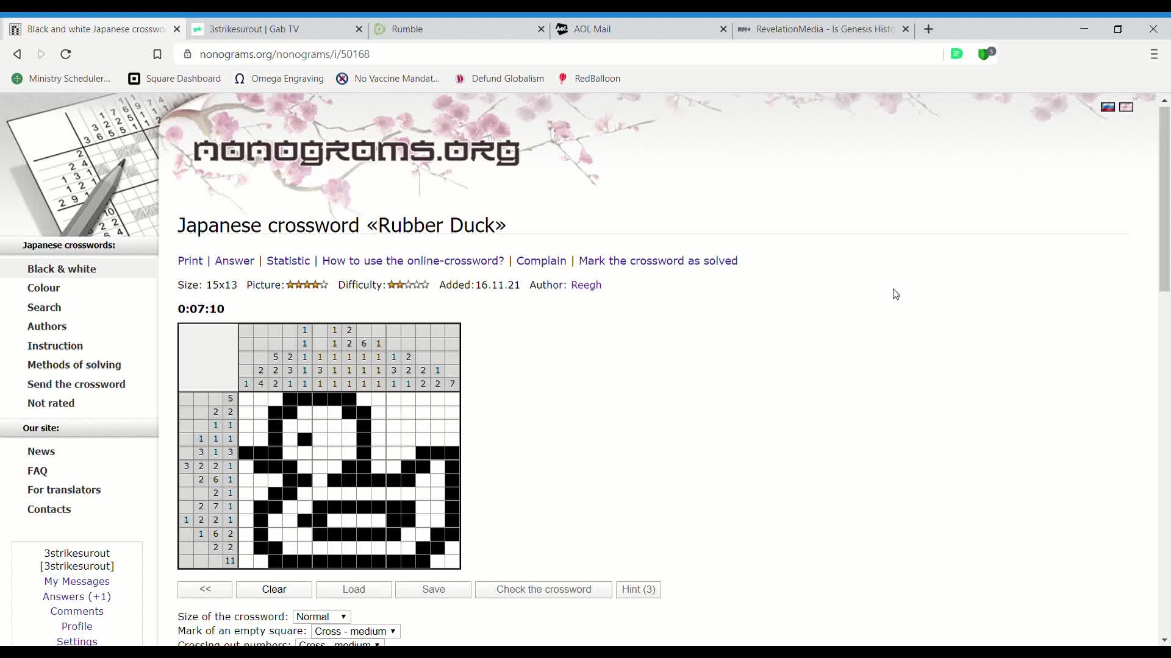Click the Russian flag language icon
1171x658 pixels.
coord(1108,107)
